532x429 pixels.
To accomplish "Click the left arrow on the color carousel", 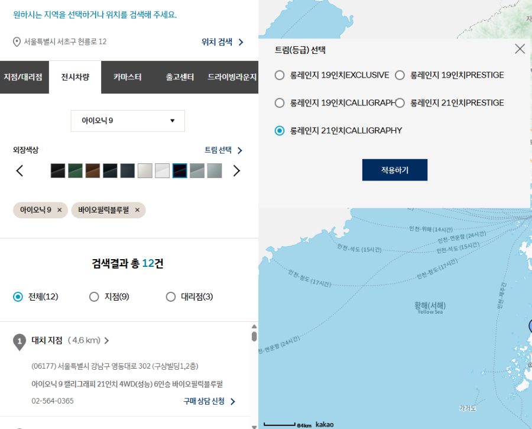I will click(20, 170).
